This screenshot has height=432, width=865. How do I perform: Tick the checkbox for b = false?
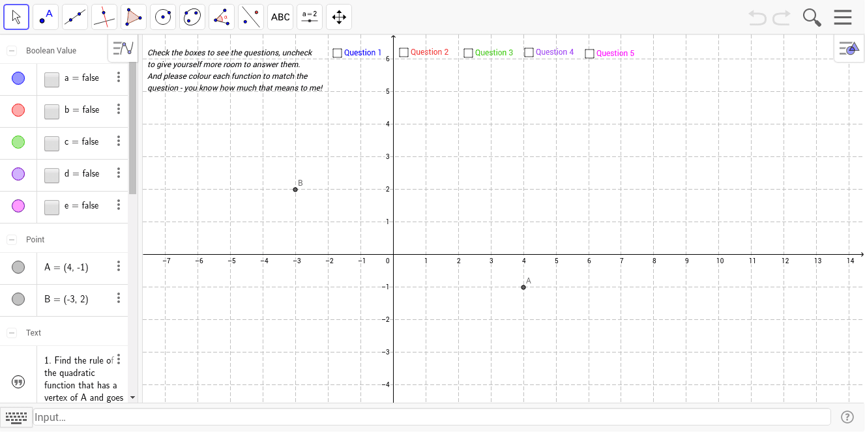(52, 111)
